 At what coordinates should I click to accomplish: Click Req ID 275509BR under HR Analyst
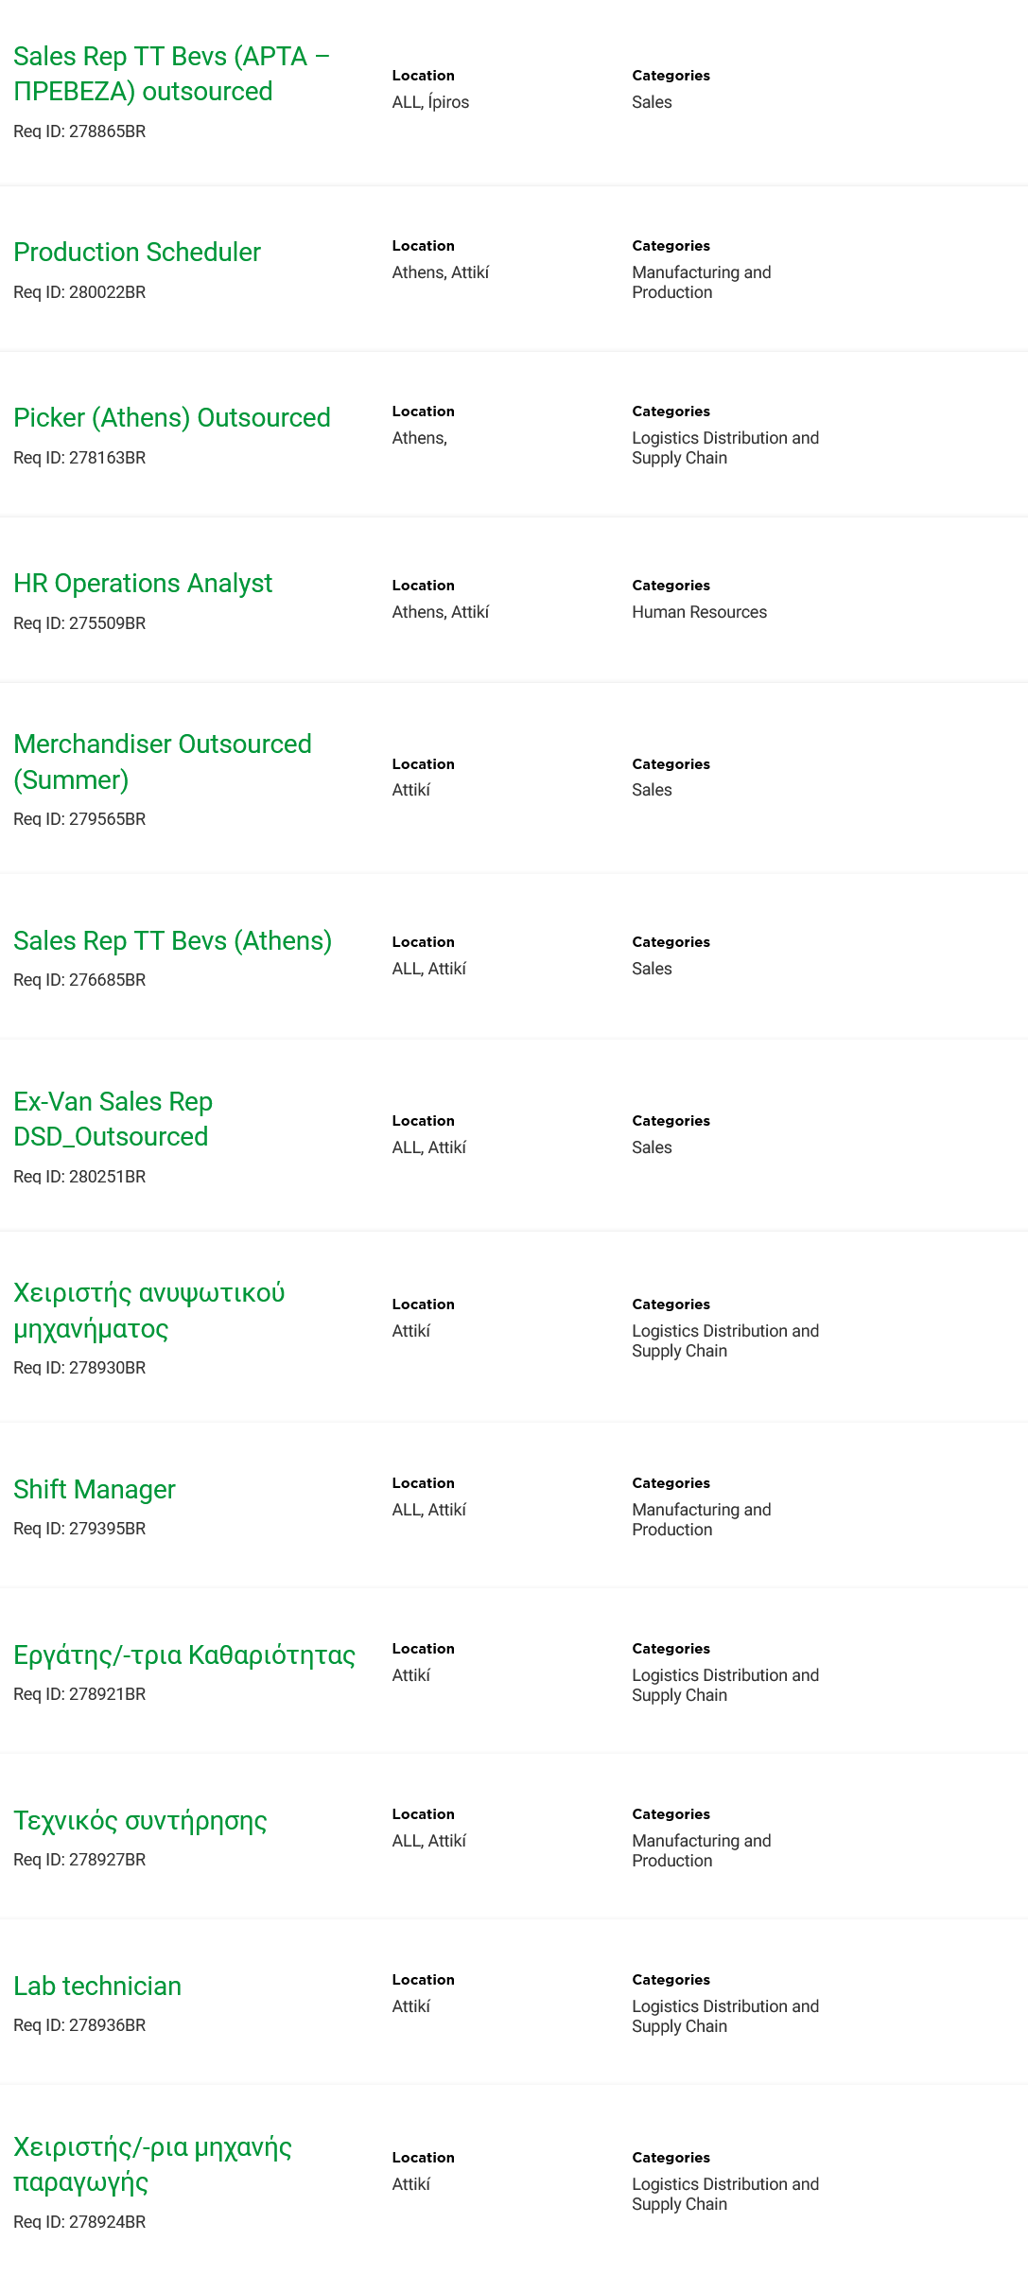tap(79, 623)
